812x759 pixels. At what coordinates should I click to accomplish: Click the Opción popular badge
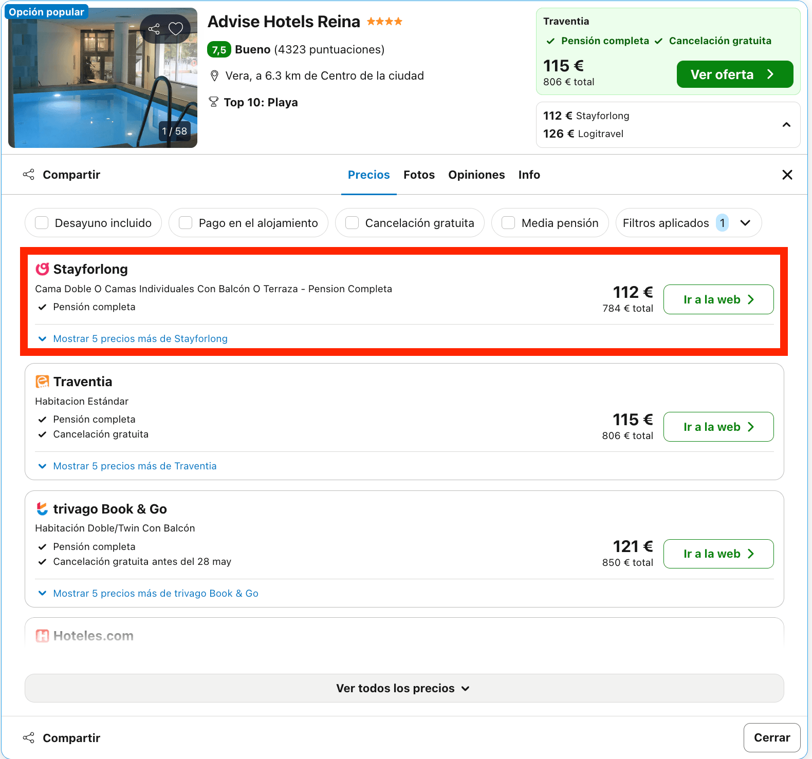[x=46, y=12]
